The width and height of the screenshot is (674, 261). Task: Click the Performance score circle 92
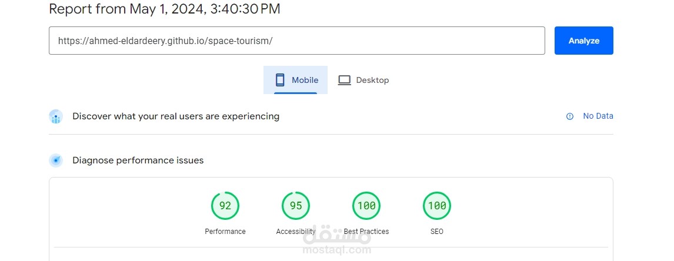(225, 206)
